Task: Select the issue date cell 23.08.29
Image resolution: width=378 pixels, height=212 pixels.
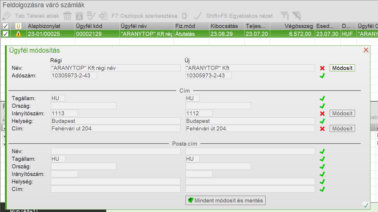Action: point(227,34)
